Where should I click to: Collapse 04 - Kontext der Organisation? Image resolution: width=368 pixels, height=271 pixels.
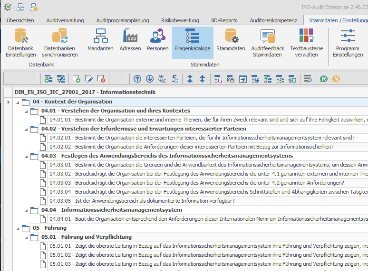point(18,103)
